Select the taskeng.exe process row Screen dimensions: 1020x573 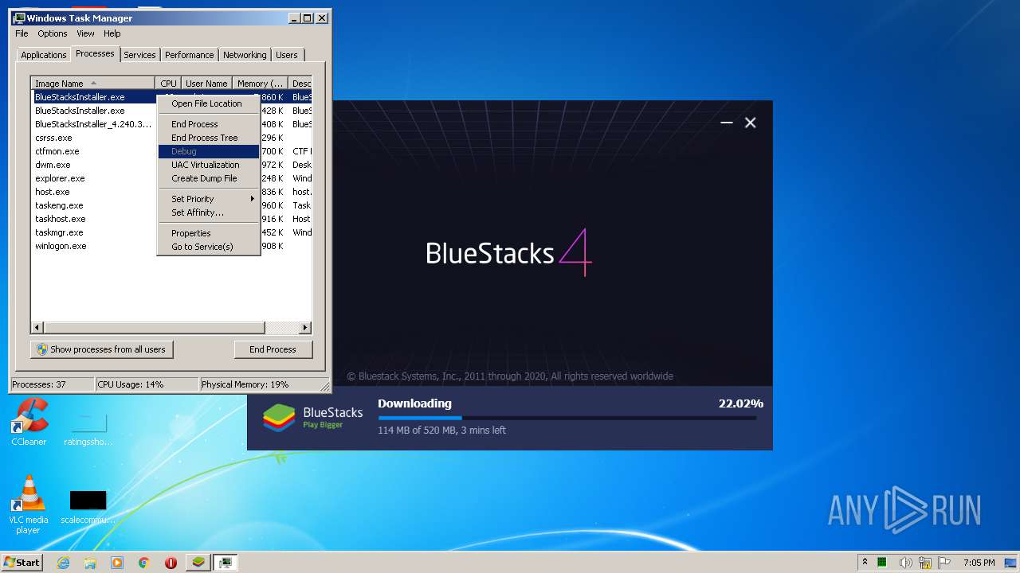pos(94,205)
